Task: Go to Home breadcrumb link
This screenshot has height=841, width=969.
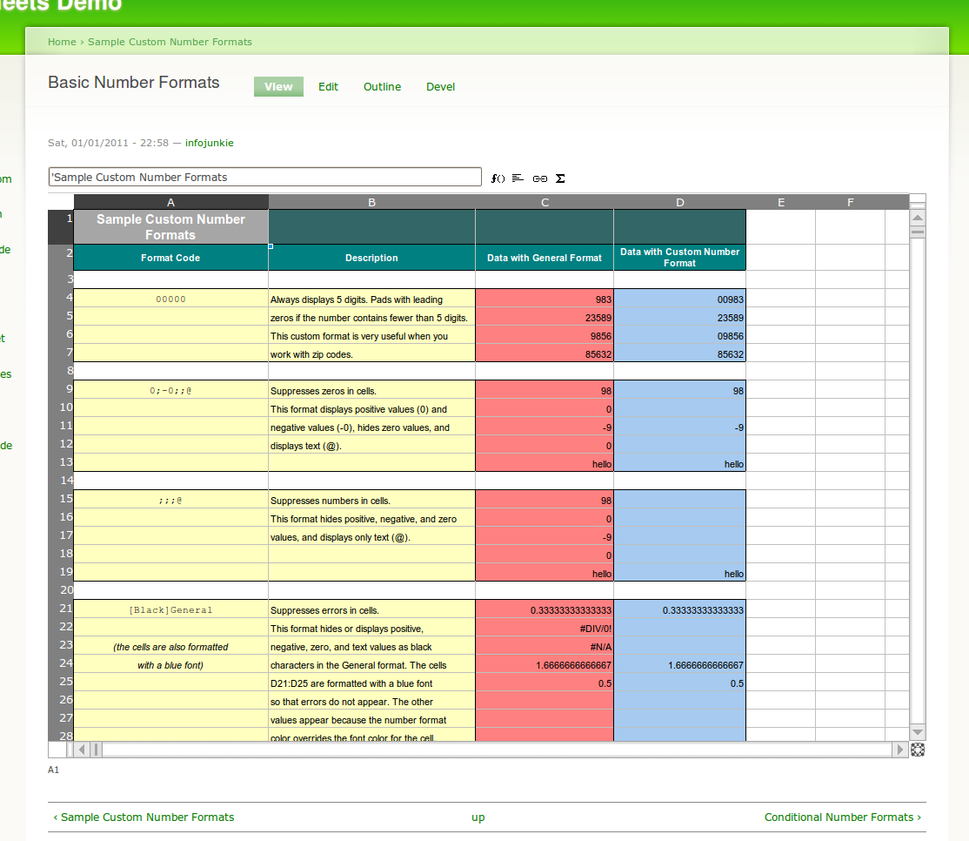Action: click(x=62, y=42)
